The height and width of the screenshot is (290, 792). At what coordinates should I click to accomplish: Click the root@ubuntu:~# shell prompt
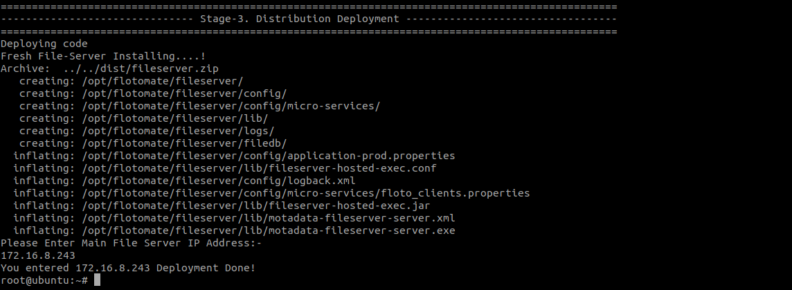click(44, 280)
